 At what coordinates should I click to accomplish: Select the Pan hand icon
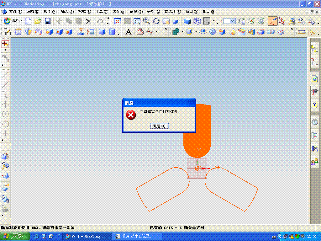tap(166, 21)
